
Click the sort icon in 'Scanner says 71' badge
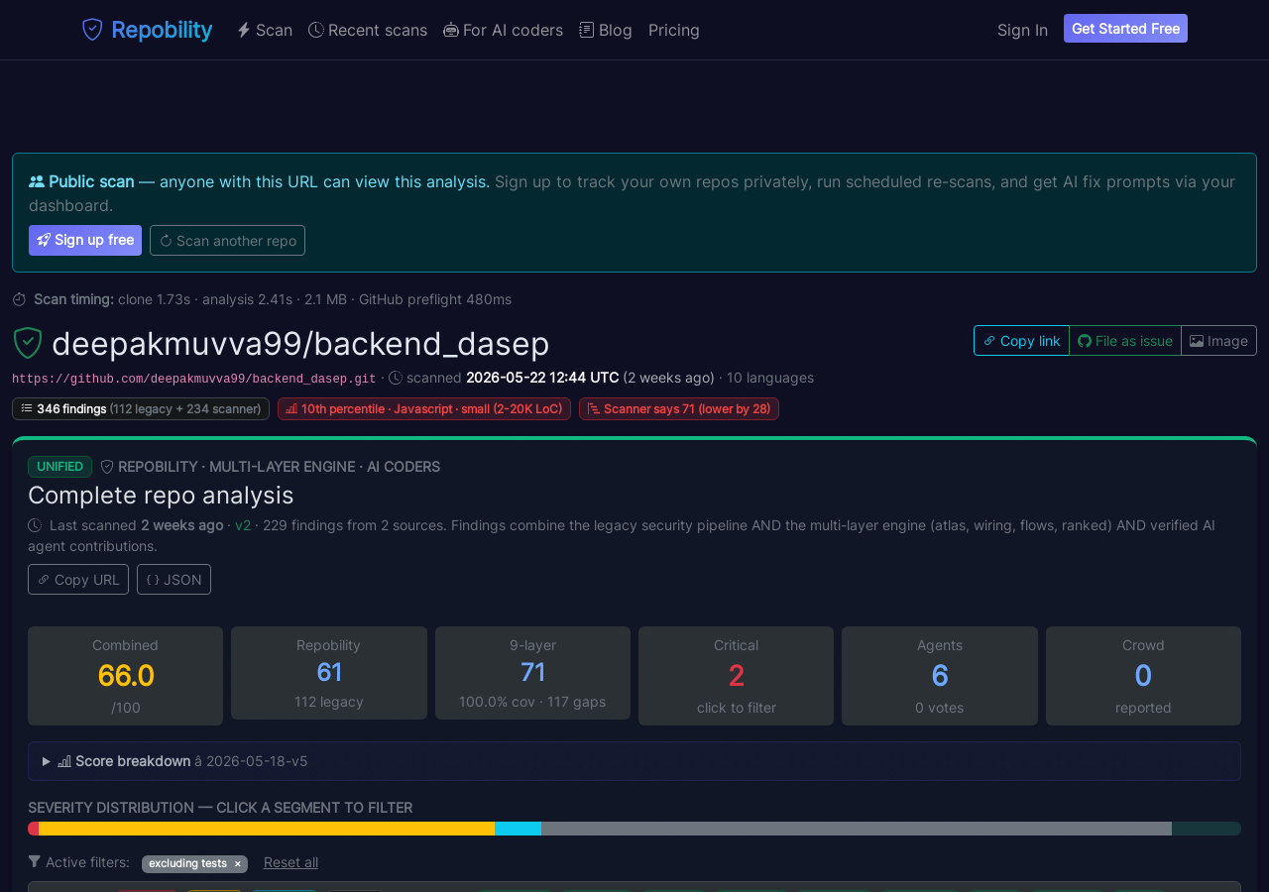click(x=594, y=409)
